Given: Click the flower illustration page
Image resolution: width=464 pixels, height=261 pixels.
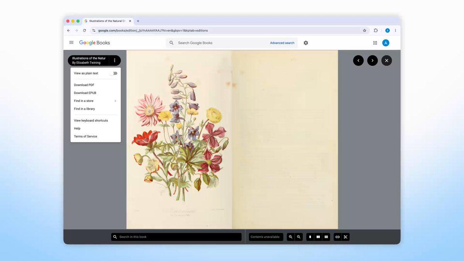Looking at the screenshot, I should point(179,140).
